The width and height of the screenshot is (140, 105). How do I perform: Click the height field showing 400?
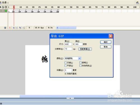pos(79,44)
